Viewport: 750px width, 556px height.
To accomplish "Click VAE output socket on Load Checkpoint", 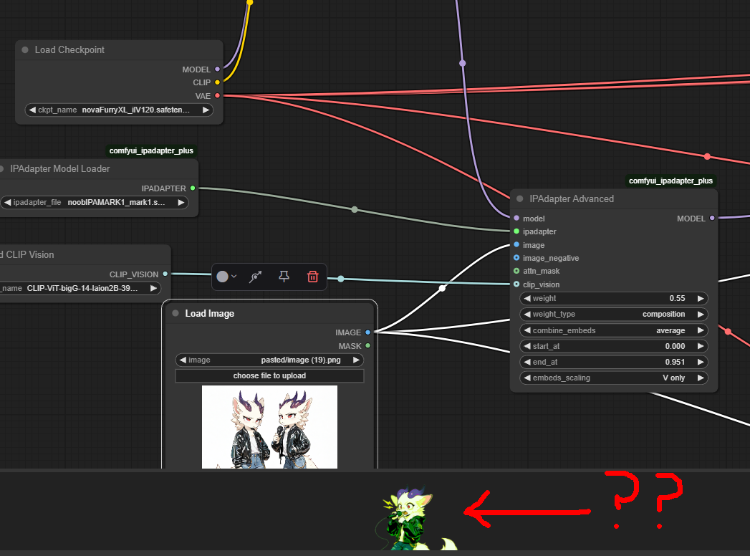I will pos(217,96).
